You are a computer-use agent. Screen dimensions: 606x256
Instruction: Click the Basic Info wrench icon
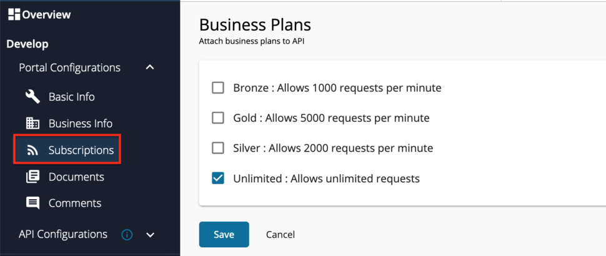(x=32, y=97)
